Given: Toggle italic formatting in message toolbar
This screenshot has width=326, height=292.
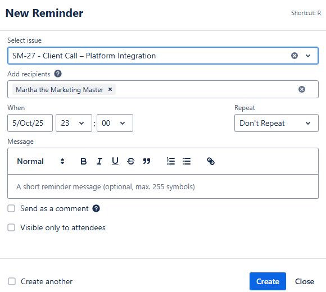Looking at the screenshot, I should tap(99, 161).
